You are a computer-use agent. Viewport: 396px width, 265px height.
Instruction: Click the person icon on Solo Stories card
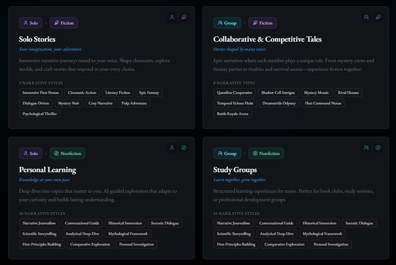172,17
